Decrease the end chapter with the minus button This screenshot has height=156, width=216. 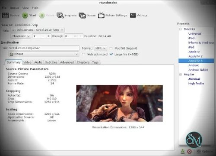point(75,36)
